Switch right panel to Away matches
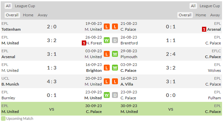Image resolution: width=223 pixels, height=127 pixels. 215,15
